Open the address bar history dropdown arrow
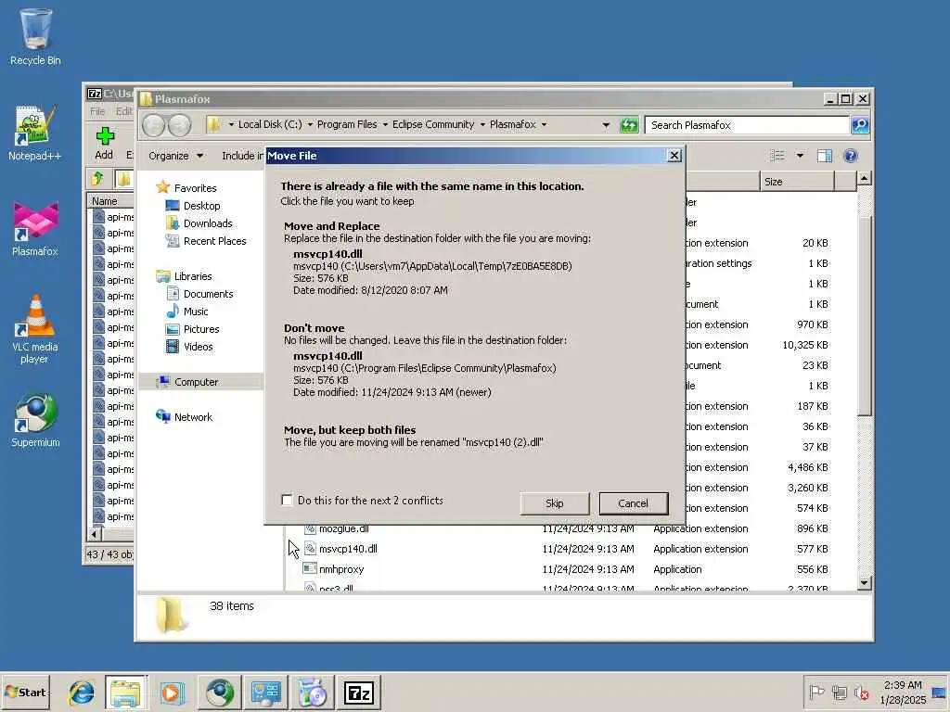 click(x=606, y=125)
